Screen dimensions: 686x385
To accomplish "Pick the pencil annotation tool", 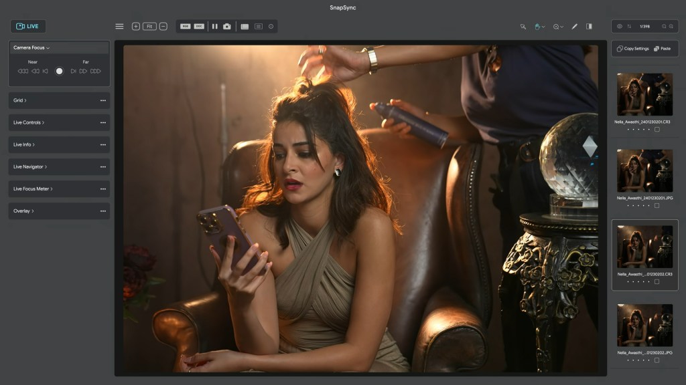I will point(574,27).
